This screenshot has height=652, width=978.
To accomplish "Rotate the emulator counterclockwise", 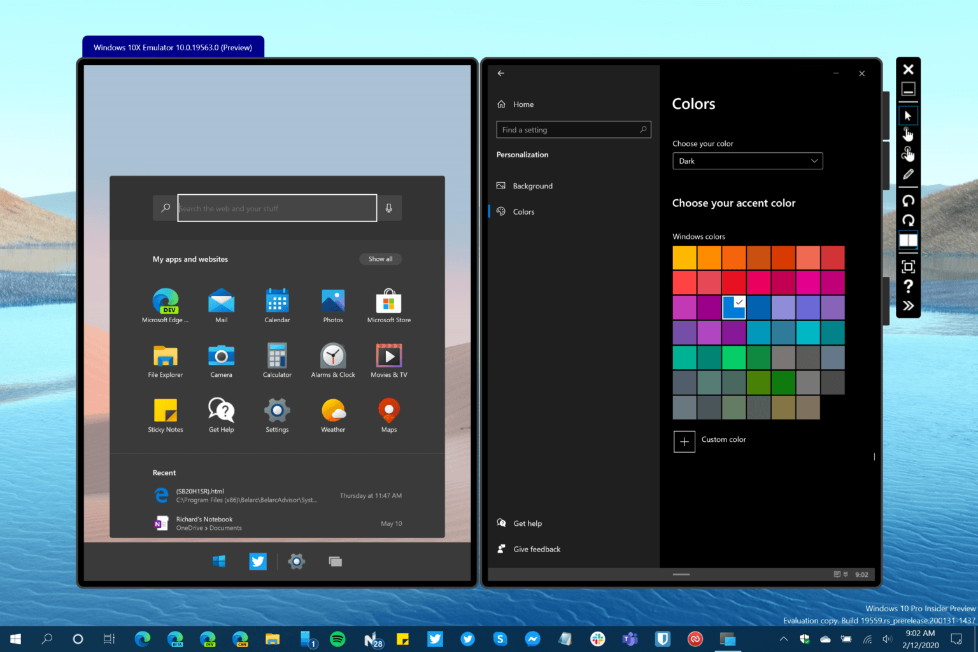I will pos(908,201).
